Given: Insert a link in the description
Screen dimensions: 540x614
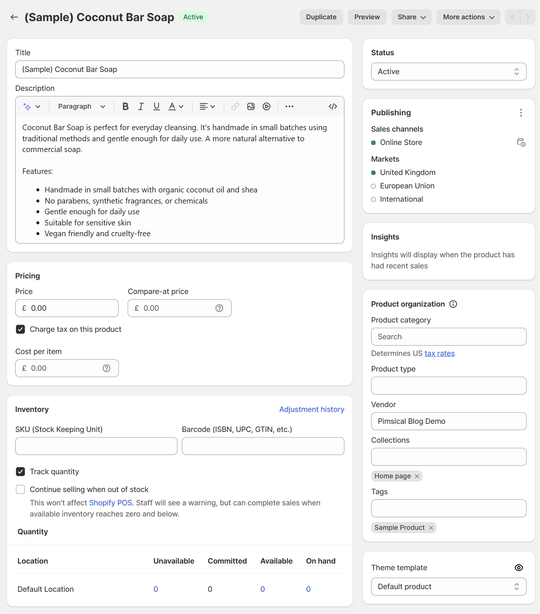Looking at the screenshot, I should [x=235, y=107].
